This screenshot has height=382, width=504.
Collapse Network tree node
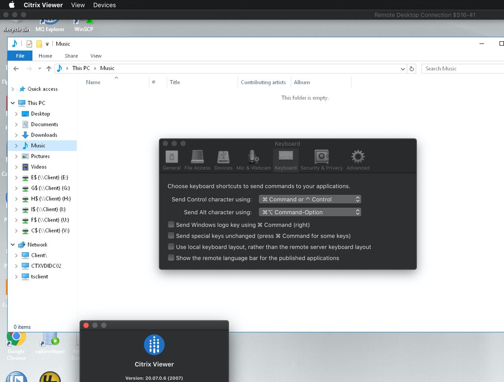[13, 244]
